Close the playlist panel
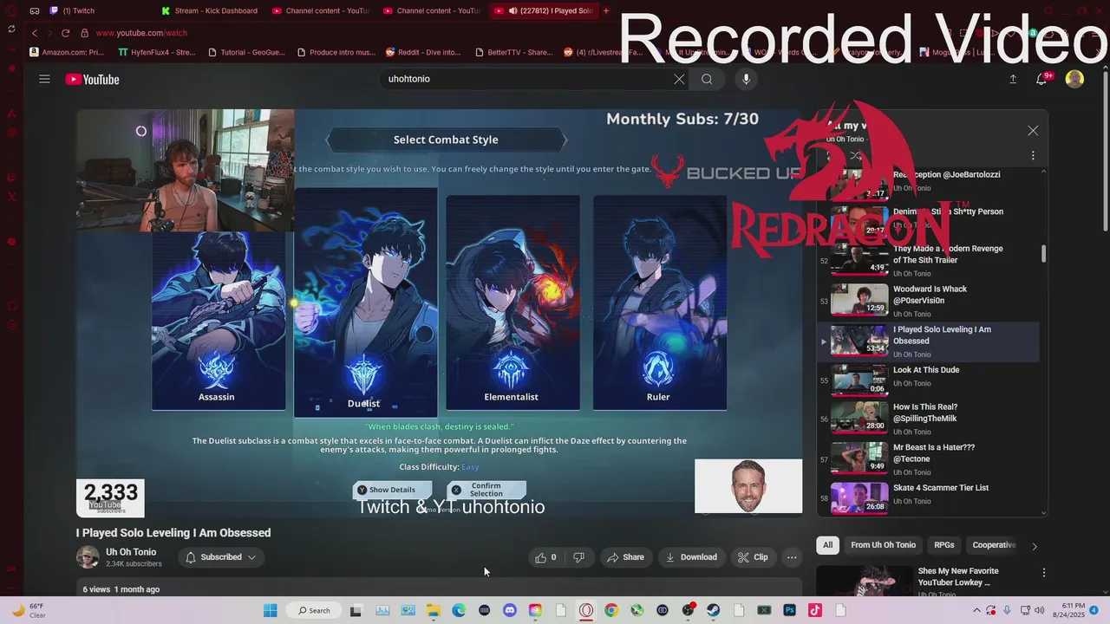1110x624 pixels. [1033, 131]
